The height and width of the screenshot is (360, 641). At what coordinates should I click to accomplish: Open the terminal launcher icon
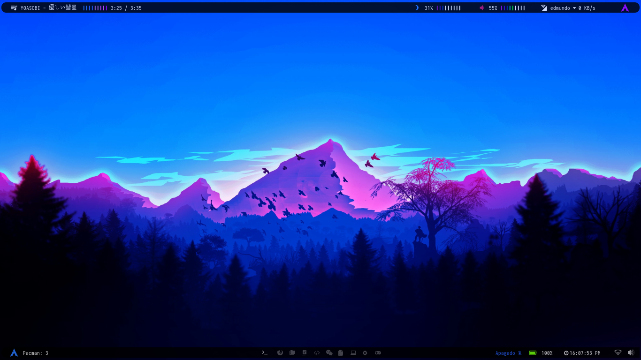[x=265, y=353]
